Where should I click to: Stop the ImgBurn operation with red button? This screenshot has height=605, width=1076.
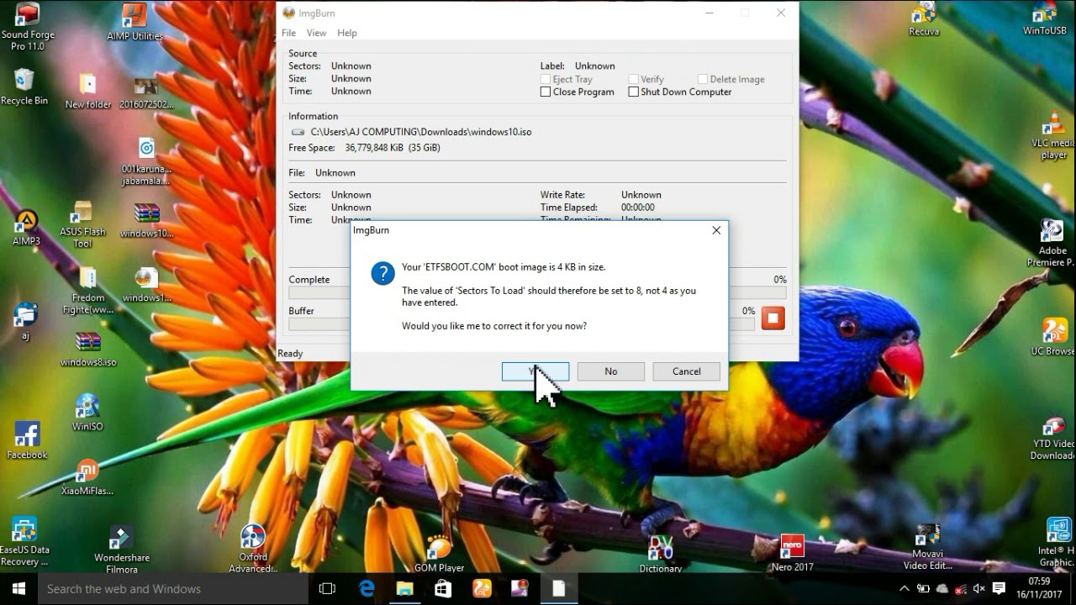click(773, 318)
